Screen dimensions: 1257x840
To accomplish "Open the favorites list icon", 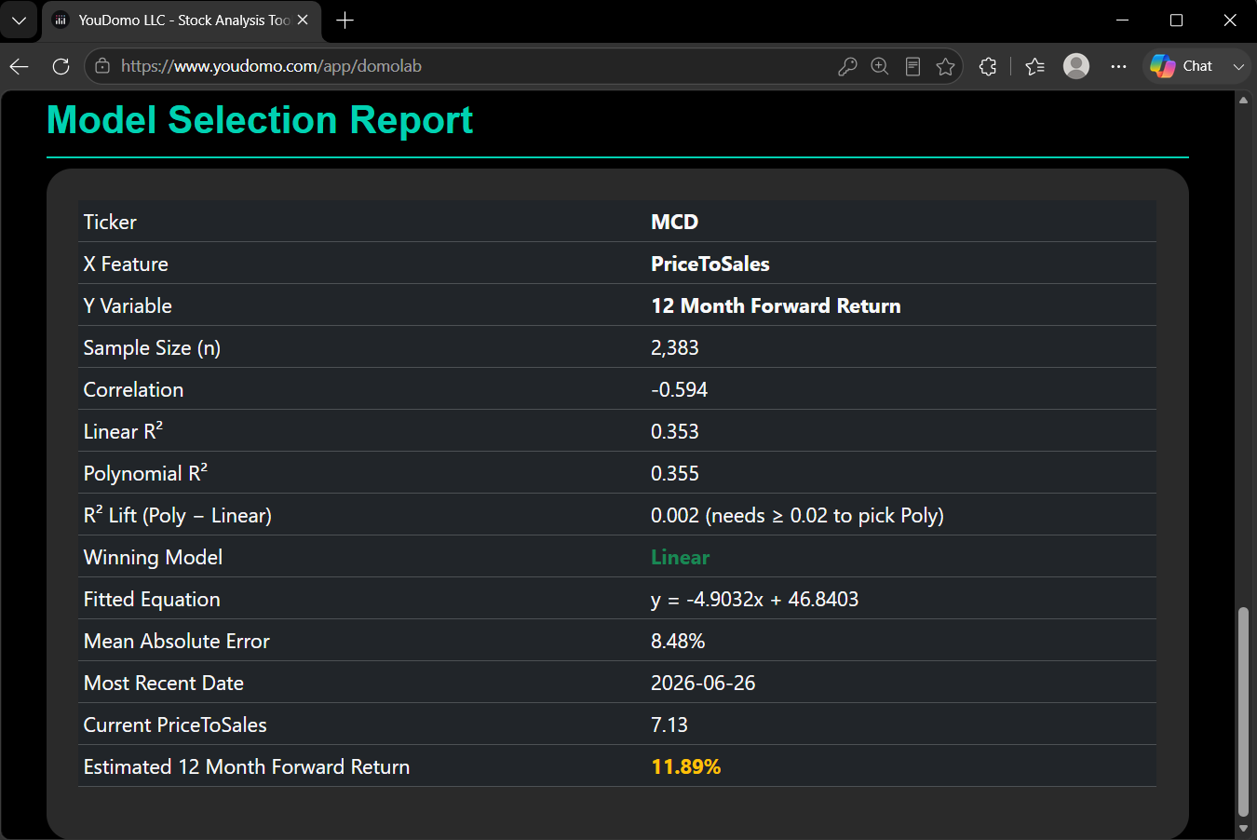I will click(1034, 66).
